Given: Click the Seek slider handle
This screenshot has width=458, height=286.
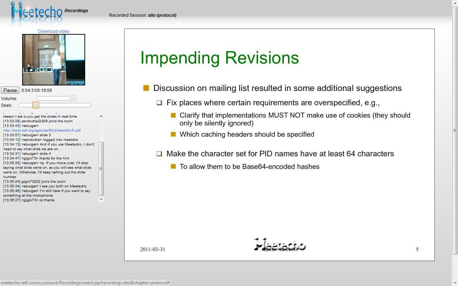Looking at the screenshot, I should pos(35,105).
